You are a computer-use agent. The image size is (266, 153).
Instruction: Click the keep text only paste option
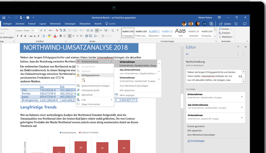(84, 80)
